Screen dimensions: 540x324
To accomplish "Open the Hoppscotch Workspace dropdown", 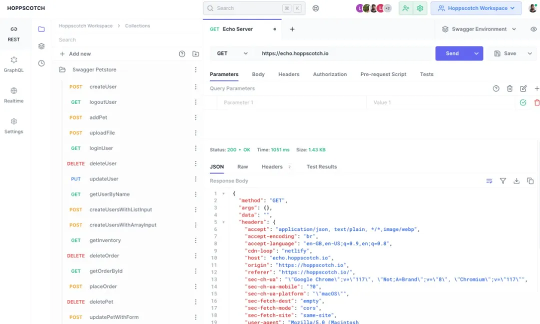I will click(x=476, y=8).
